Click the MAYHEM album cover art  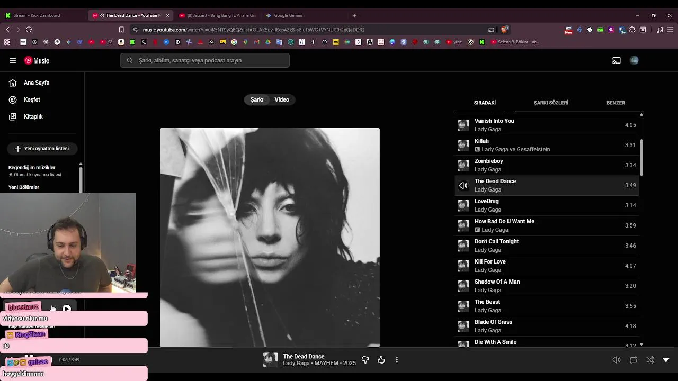pyautogui.click(x=270, y=238)
